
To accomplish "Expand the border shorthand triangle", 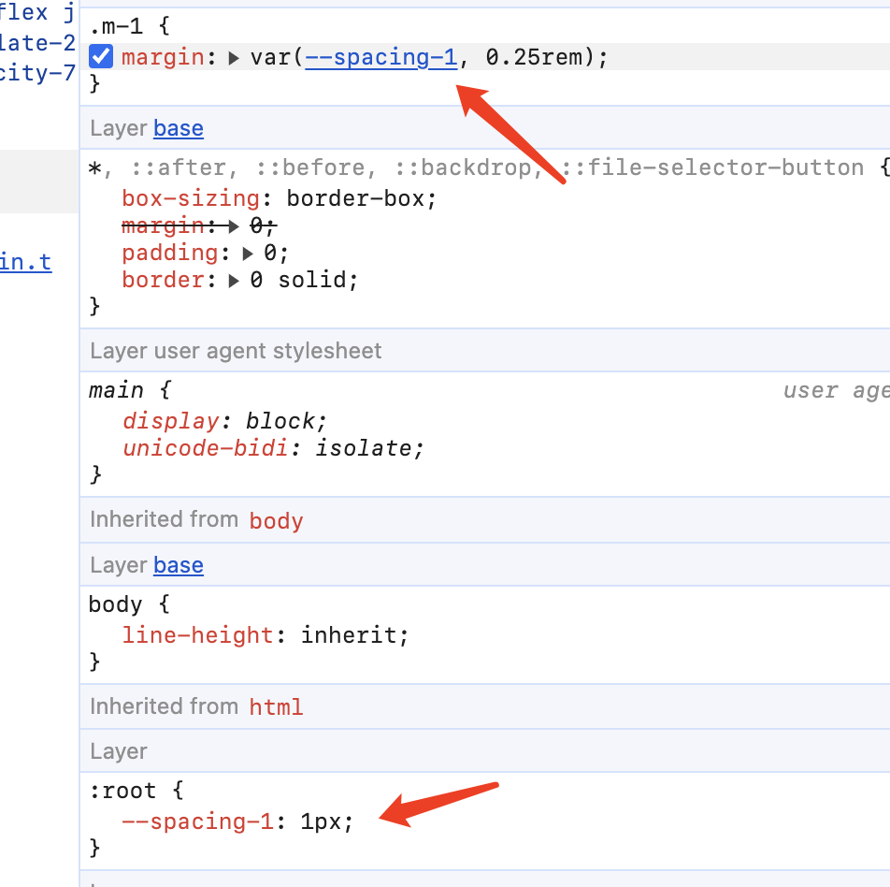I will 234,281.
